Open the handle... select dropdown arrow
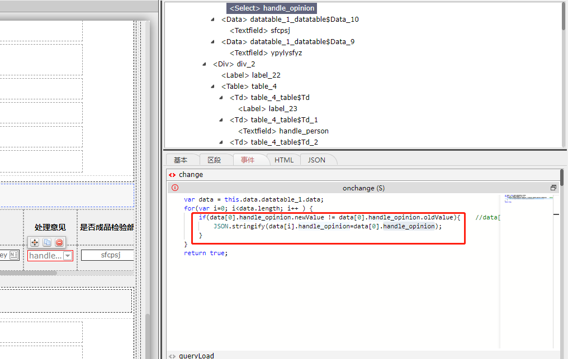Image resolution: width=568 pixels, height=359 pixels. pyautogui.click(x=68, y=256)
